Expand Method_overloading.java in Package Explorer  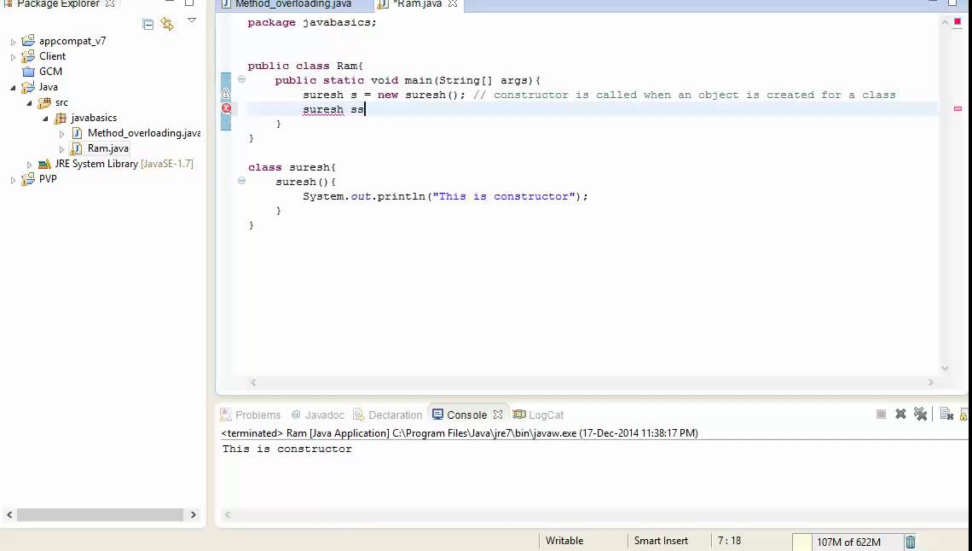pyautogui.click(x=61, y=134)
